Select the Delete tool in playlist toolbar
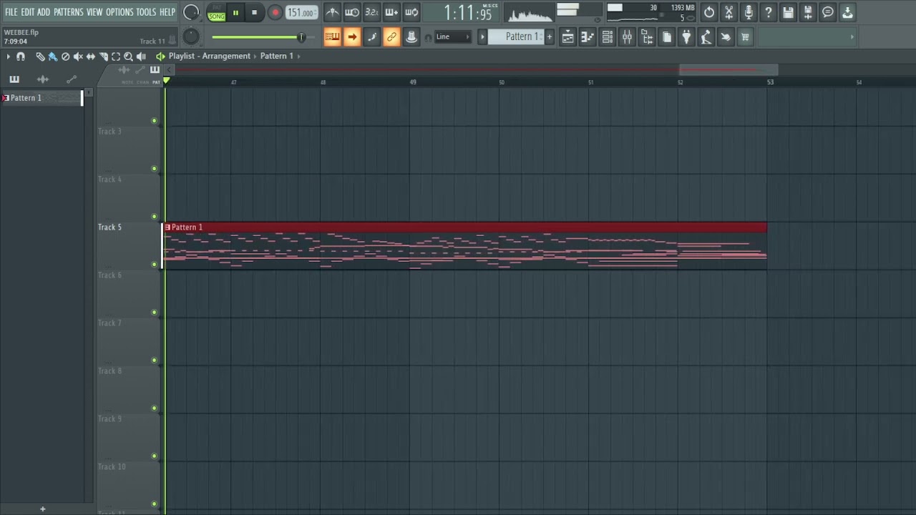Viewport: 916px width, 515px height. pos(65,57)
